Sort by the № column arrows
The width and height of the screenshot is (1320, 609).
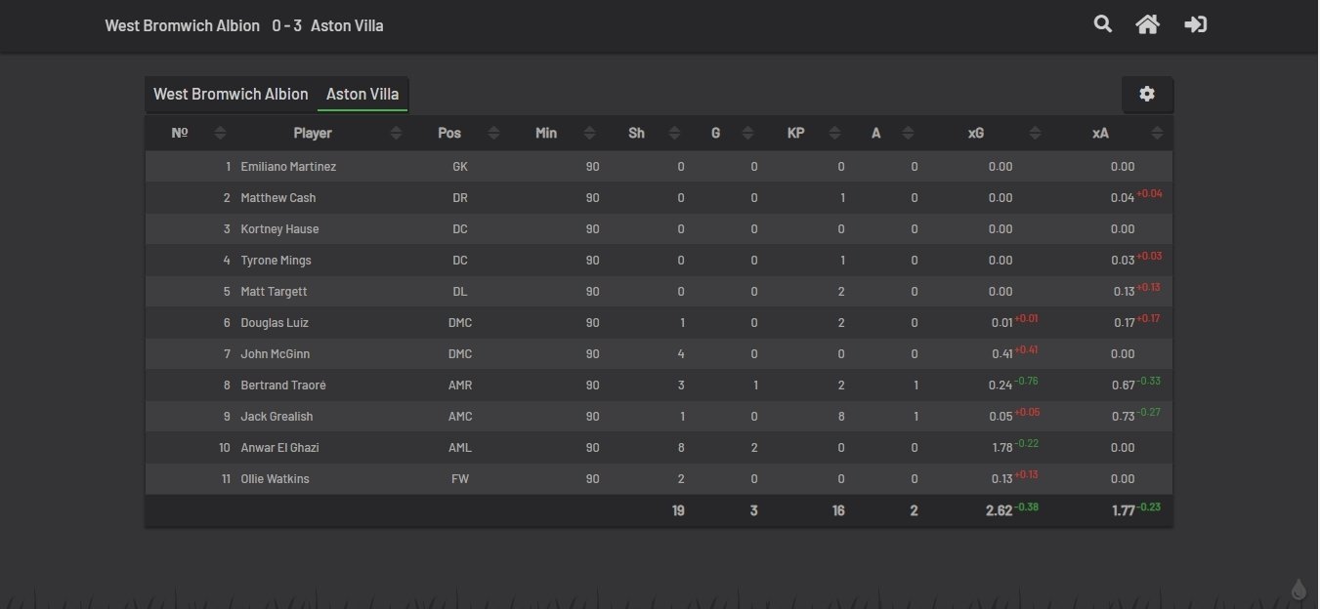point(220,133)
